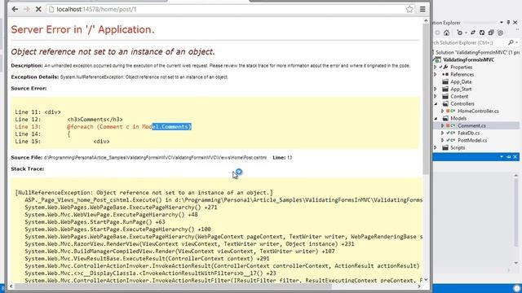This screenshot has width=522, height=293.
Task: Stop page loading with the X button
Action: pyautogui.click(x=38, y=9)
